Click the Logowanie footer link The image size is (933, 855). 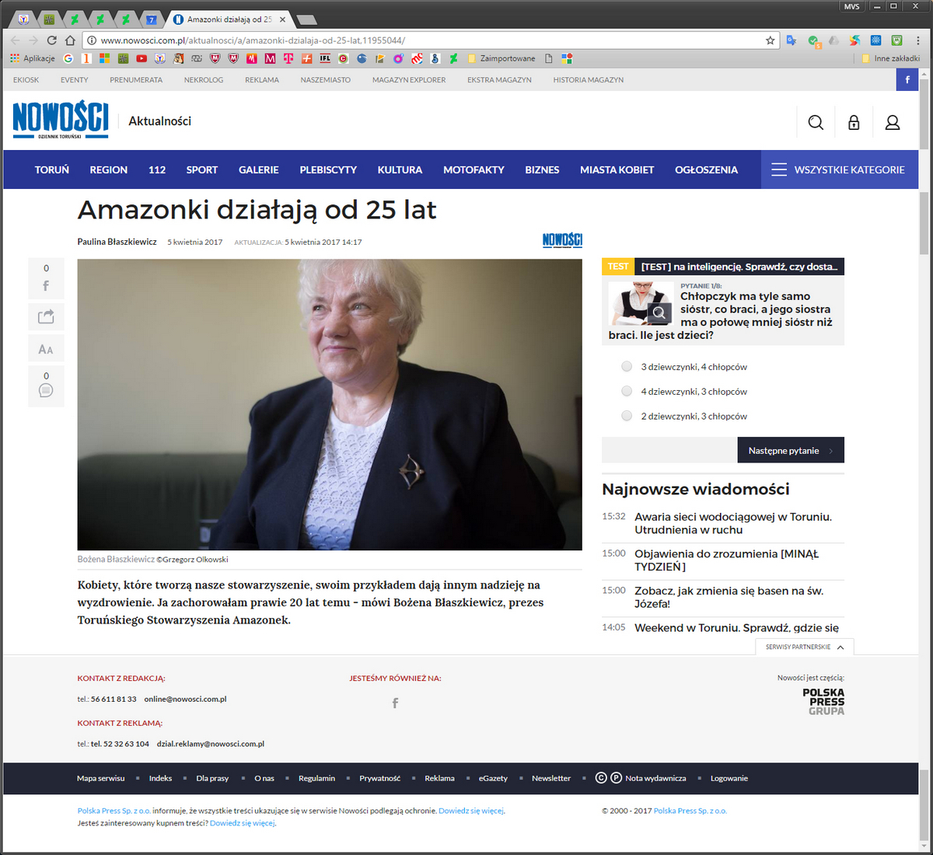pyautogui.click(x=729, y=778)
